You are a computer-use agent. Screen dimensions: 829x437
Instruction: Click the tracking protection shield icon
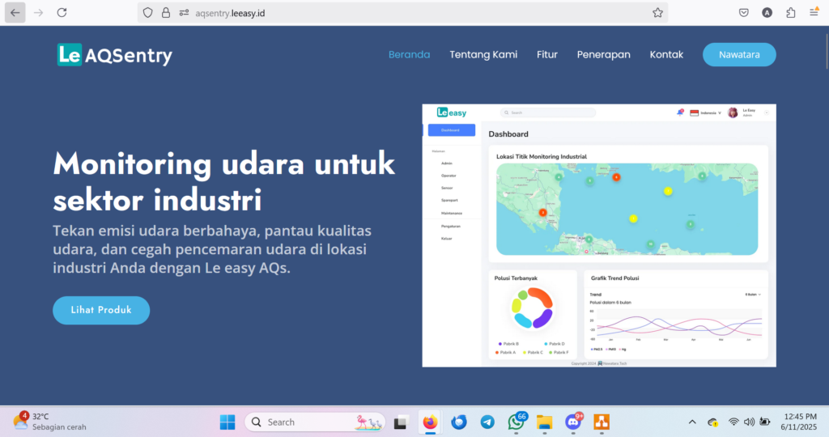point(147,13)
